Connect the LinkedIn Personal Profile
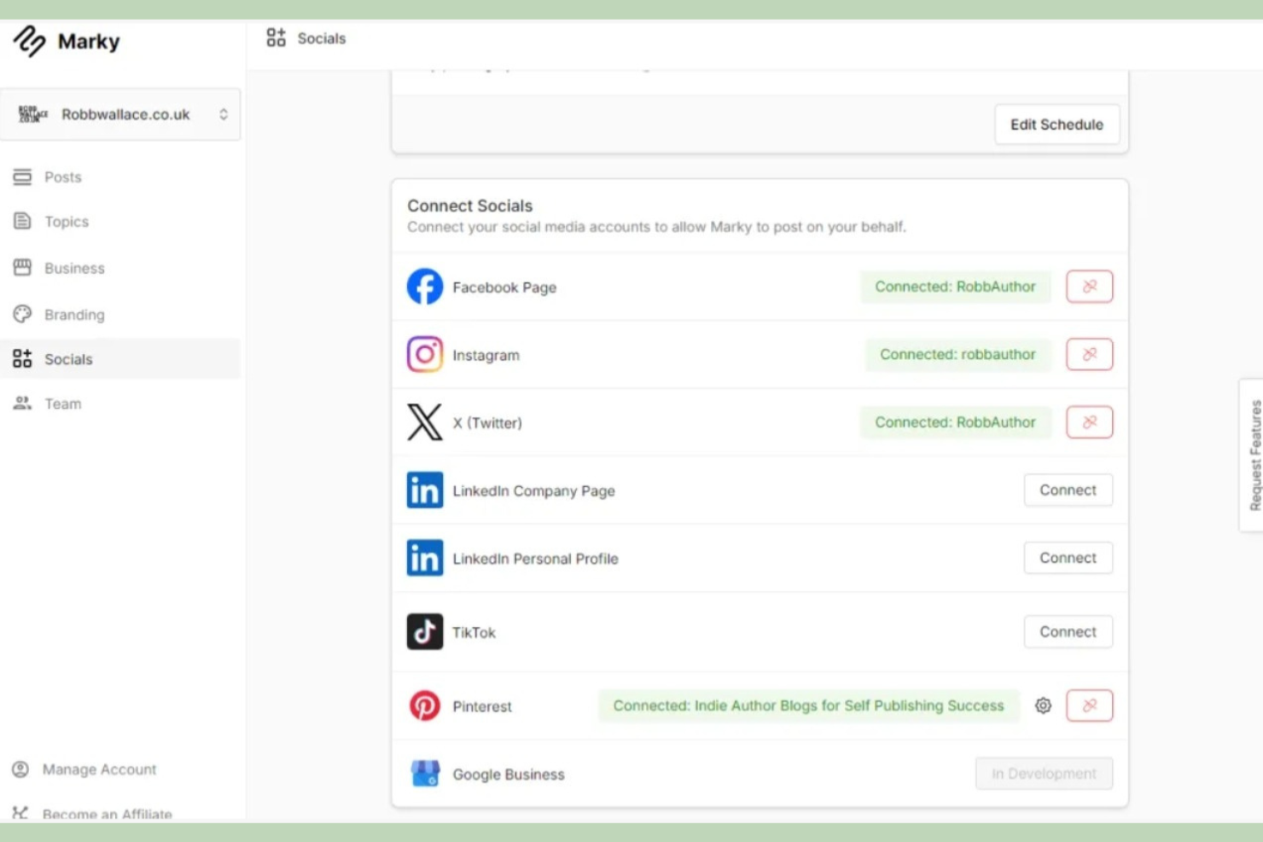 [1068, 557]
